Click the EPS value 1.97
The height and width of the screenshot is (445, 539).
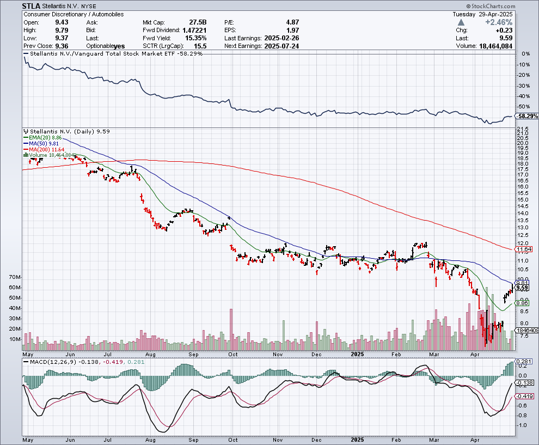point(292,31)
